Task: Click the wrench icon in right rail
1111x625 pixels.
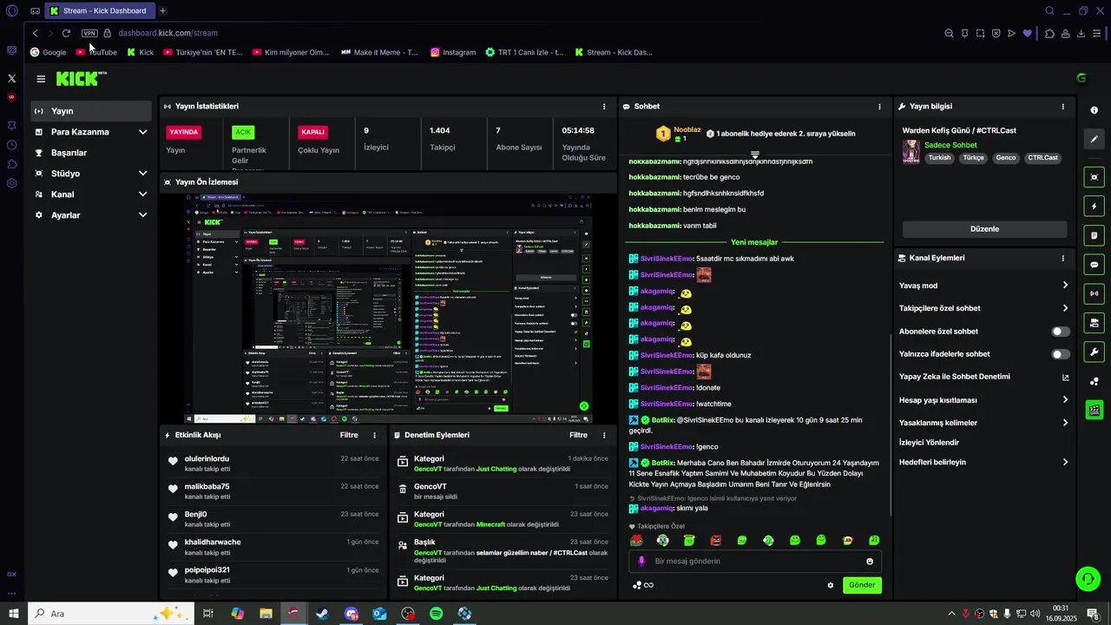Action: pos(1094,352)
